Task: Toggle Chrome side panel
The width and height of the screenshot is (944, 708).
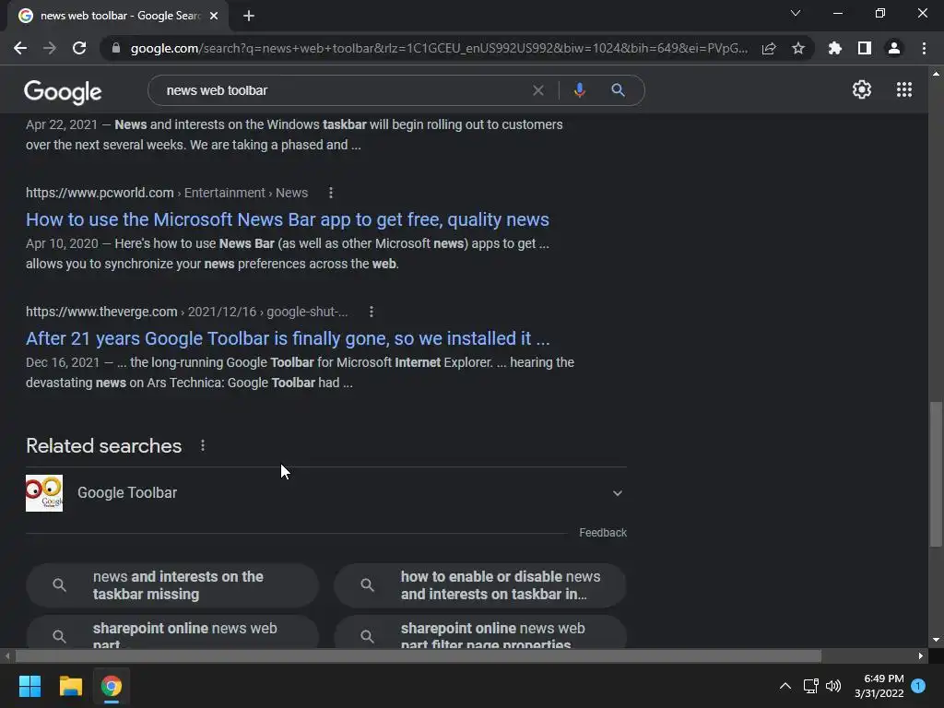Action: tap(865, 48)
